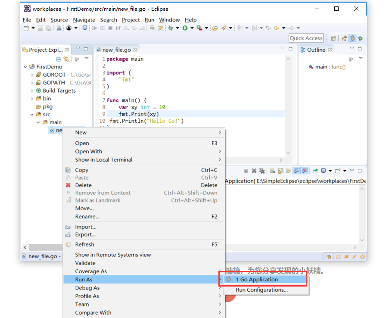Click the Tutorials graduation cap icon

pyautogui.click(x=346, y=257)
